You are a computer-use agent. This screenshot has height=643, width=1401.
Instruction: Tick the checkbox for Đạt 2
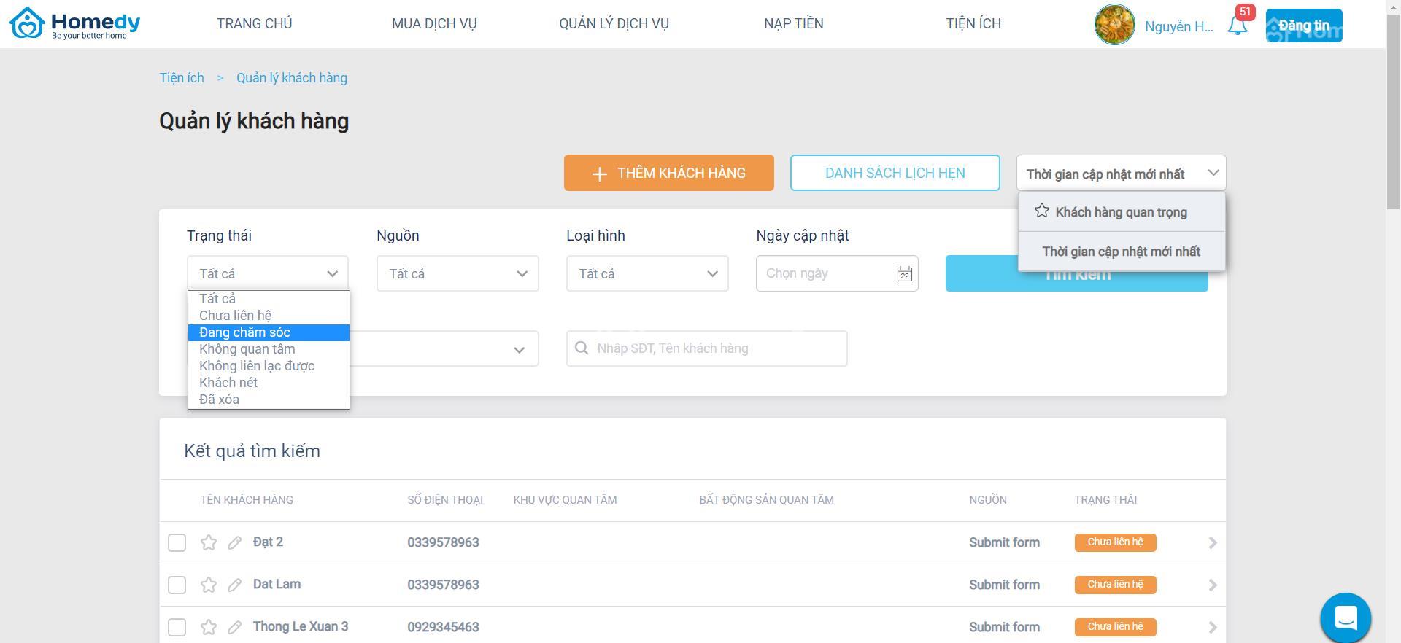177,542
